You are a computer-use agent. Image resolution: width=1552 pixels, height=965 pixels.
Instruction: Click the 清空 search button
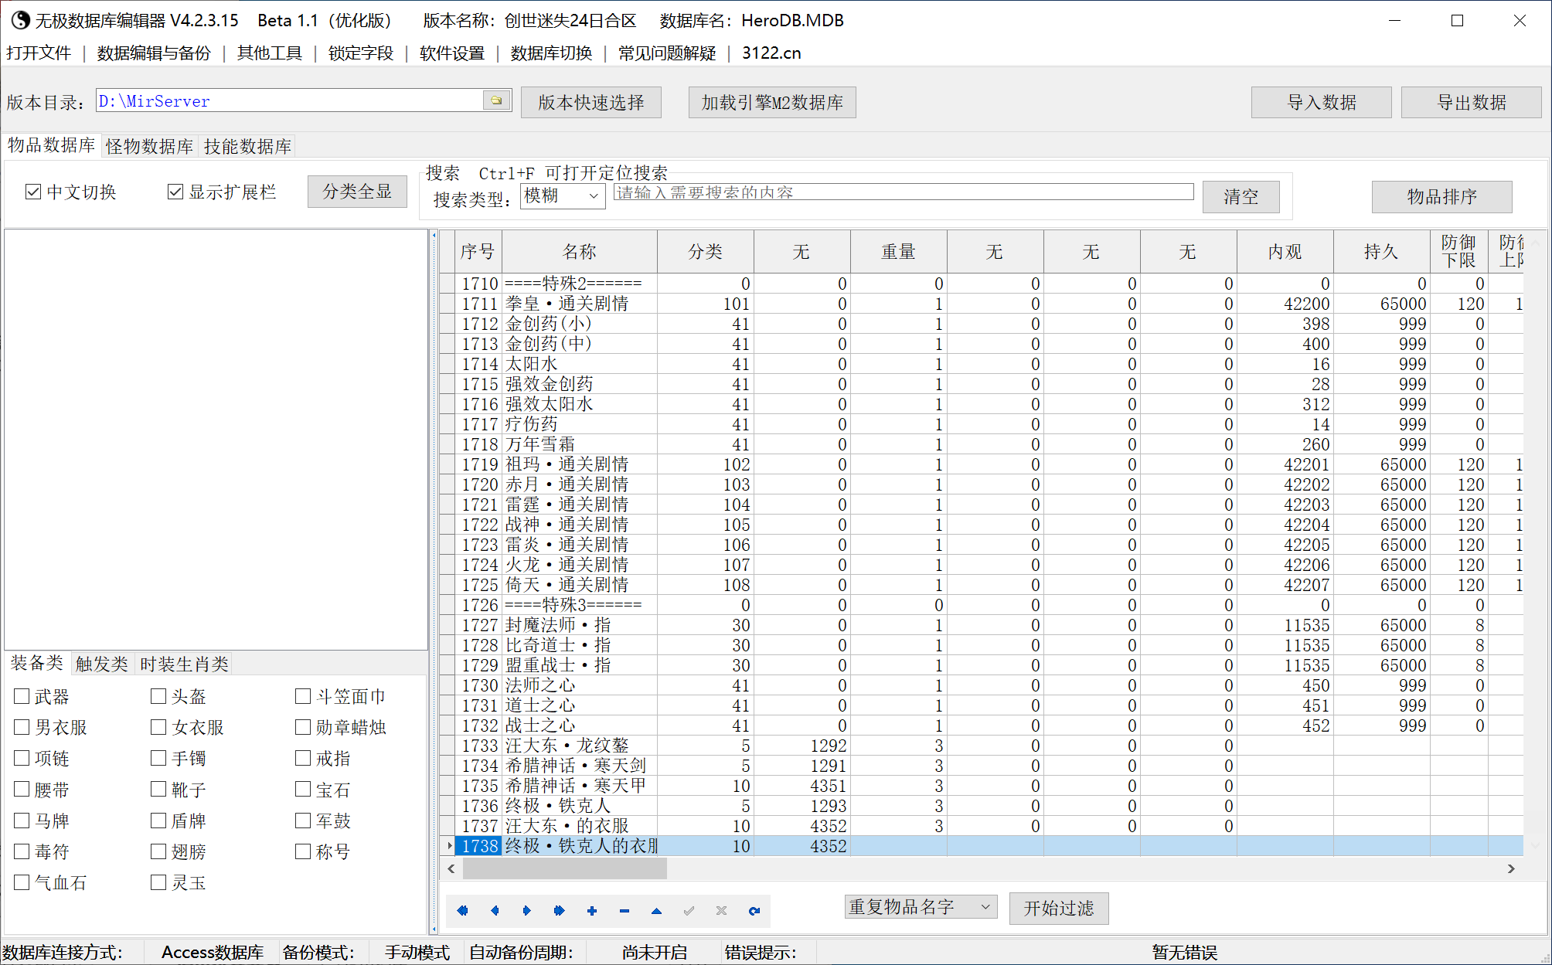pyautogui.click(x=1241, y=196)
